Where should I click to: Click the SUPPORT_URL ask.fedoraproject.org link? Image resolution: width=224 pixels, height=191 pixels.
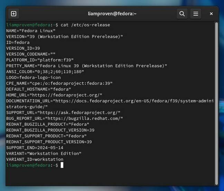pos(79,113)
